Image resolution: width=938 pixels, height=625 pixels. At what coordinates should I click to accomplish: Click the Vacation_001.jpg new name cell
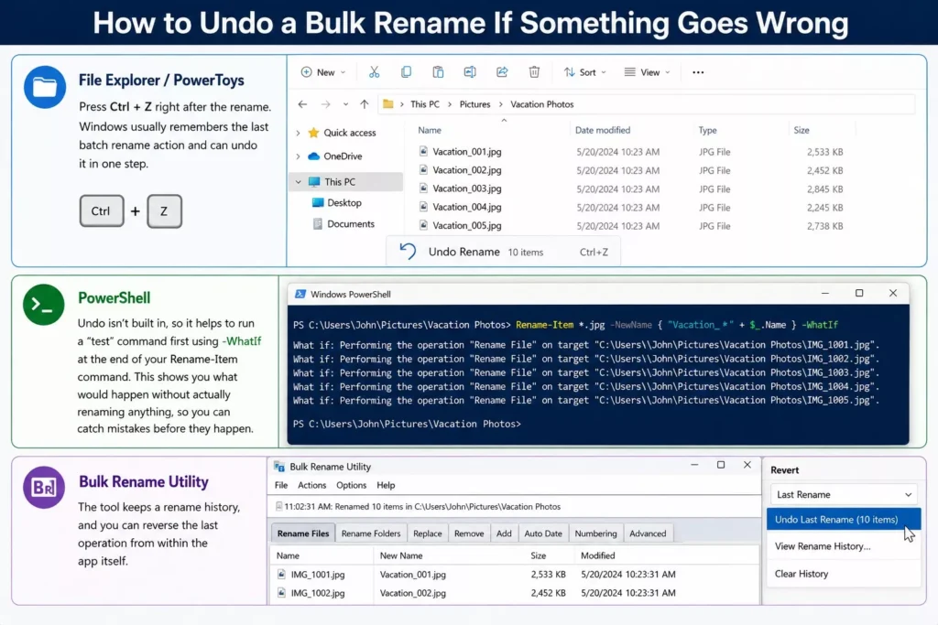click(x=413, y=574)
